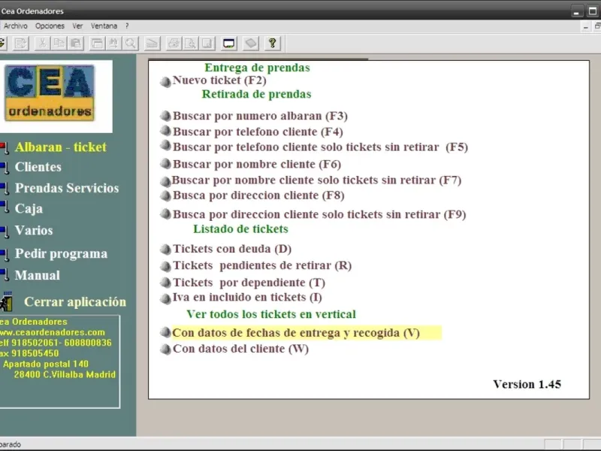This screenshot has height=451, width=601.
Task: Select Busca por direccion cliente solo tickets sin retirar (F9)
Action: [319, 214]
